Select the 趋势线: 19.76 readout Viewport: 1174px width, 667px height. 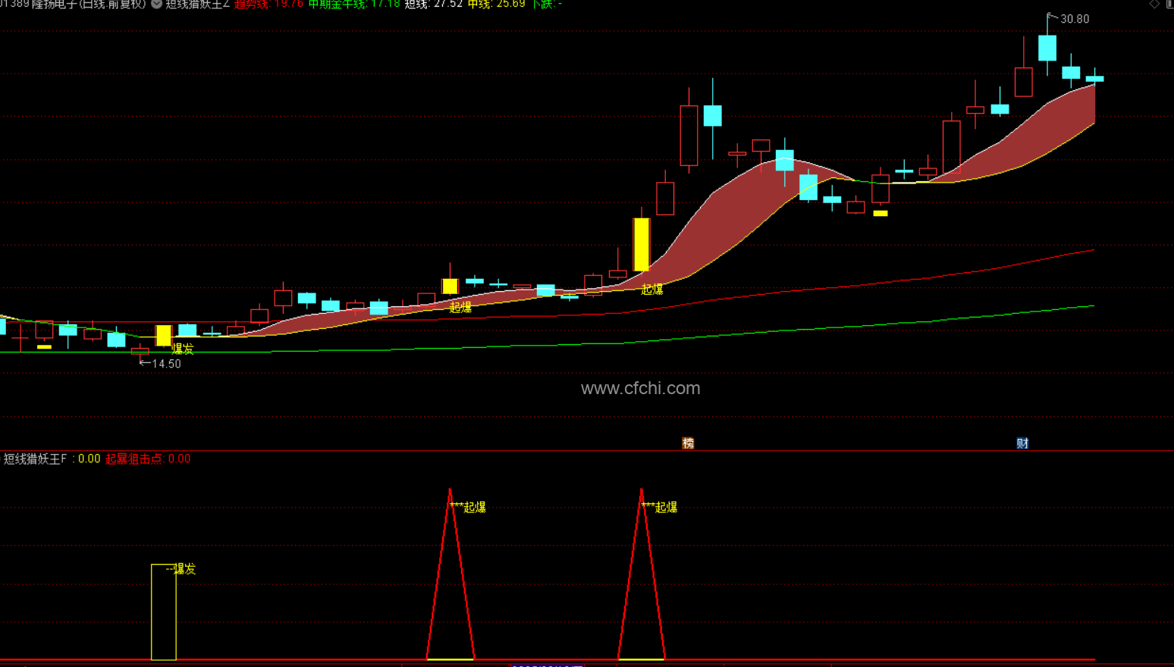(x=268, y=4)
